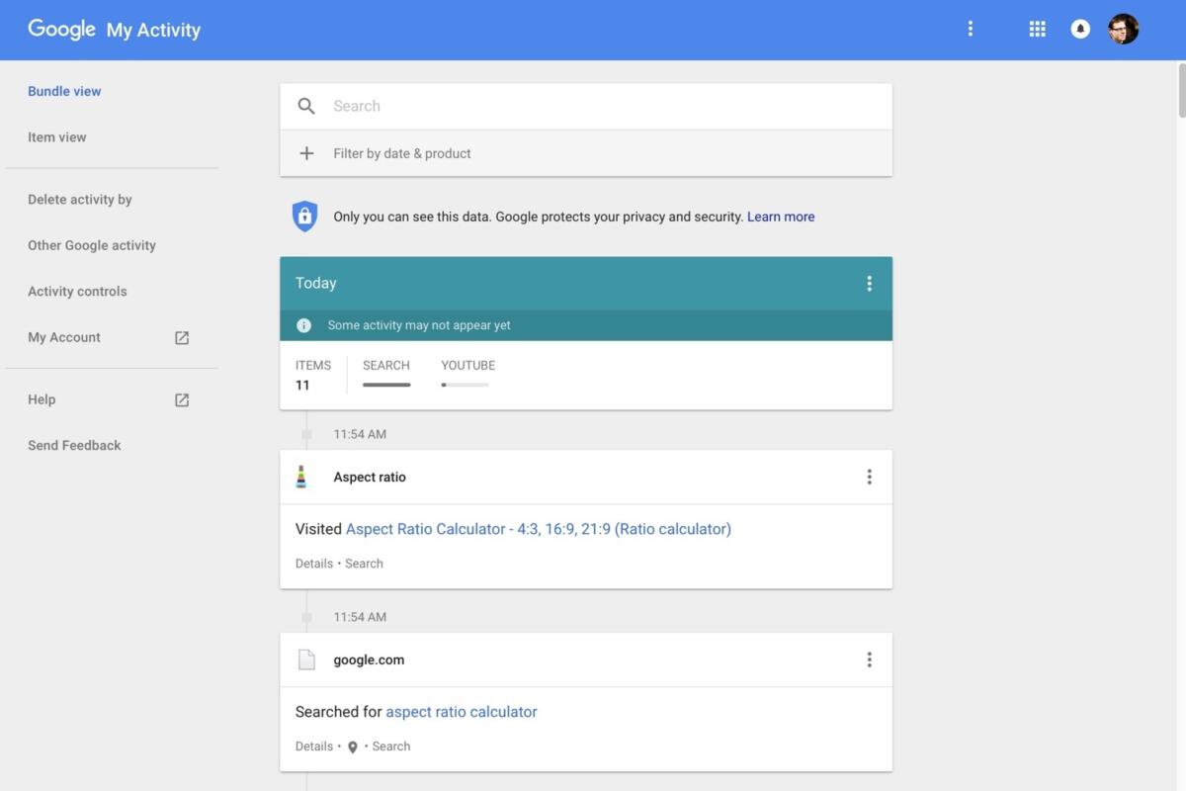The height and width of the screenshot is (791, 1186).
Task: Click the 11:54 AM timestamp above the Aspect ratio card
Action: 360,434
